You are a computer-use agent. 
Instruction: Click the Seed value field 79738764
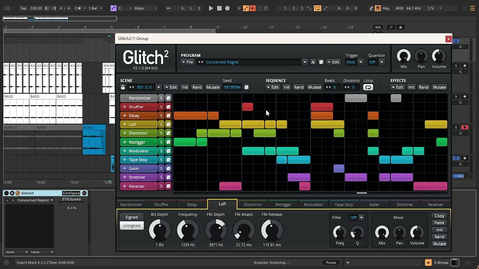[232, 87]
